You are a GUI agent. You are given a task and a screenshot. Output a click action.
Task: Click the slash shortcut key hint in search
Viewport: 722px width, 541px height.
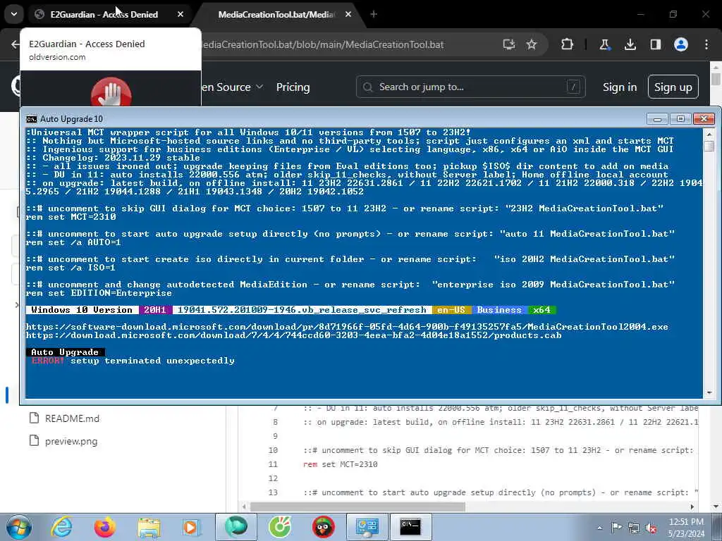[x=573, y=87]
